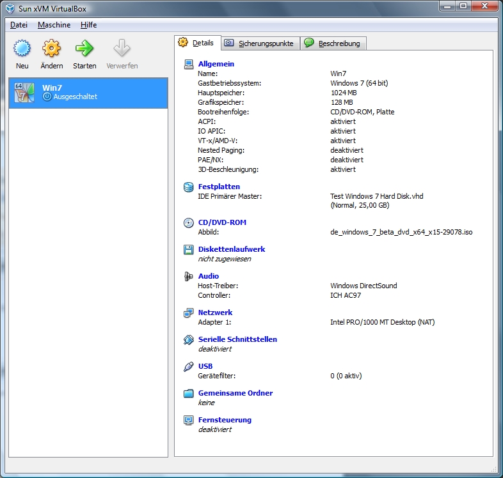This screenshot has width=503, height=478.
Task: Click the Win7 64-bit VM icon in list
Action: coord(24,93)
